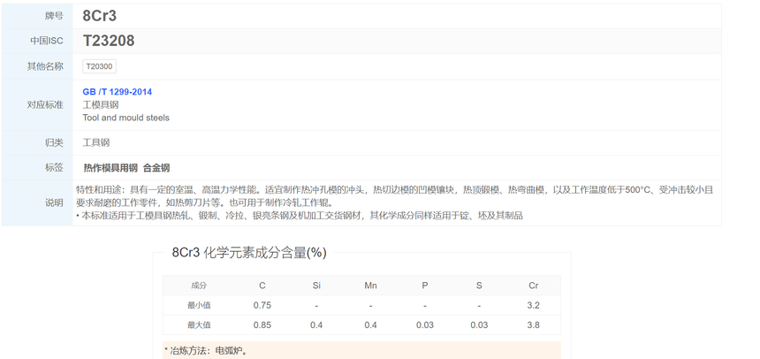The image size is (760, 359).
Task: Click the Cr column header
Action: tap(533, 286)
